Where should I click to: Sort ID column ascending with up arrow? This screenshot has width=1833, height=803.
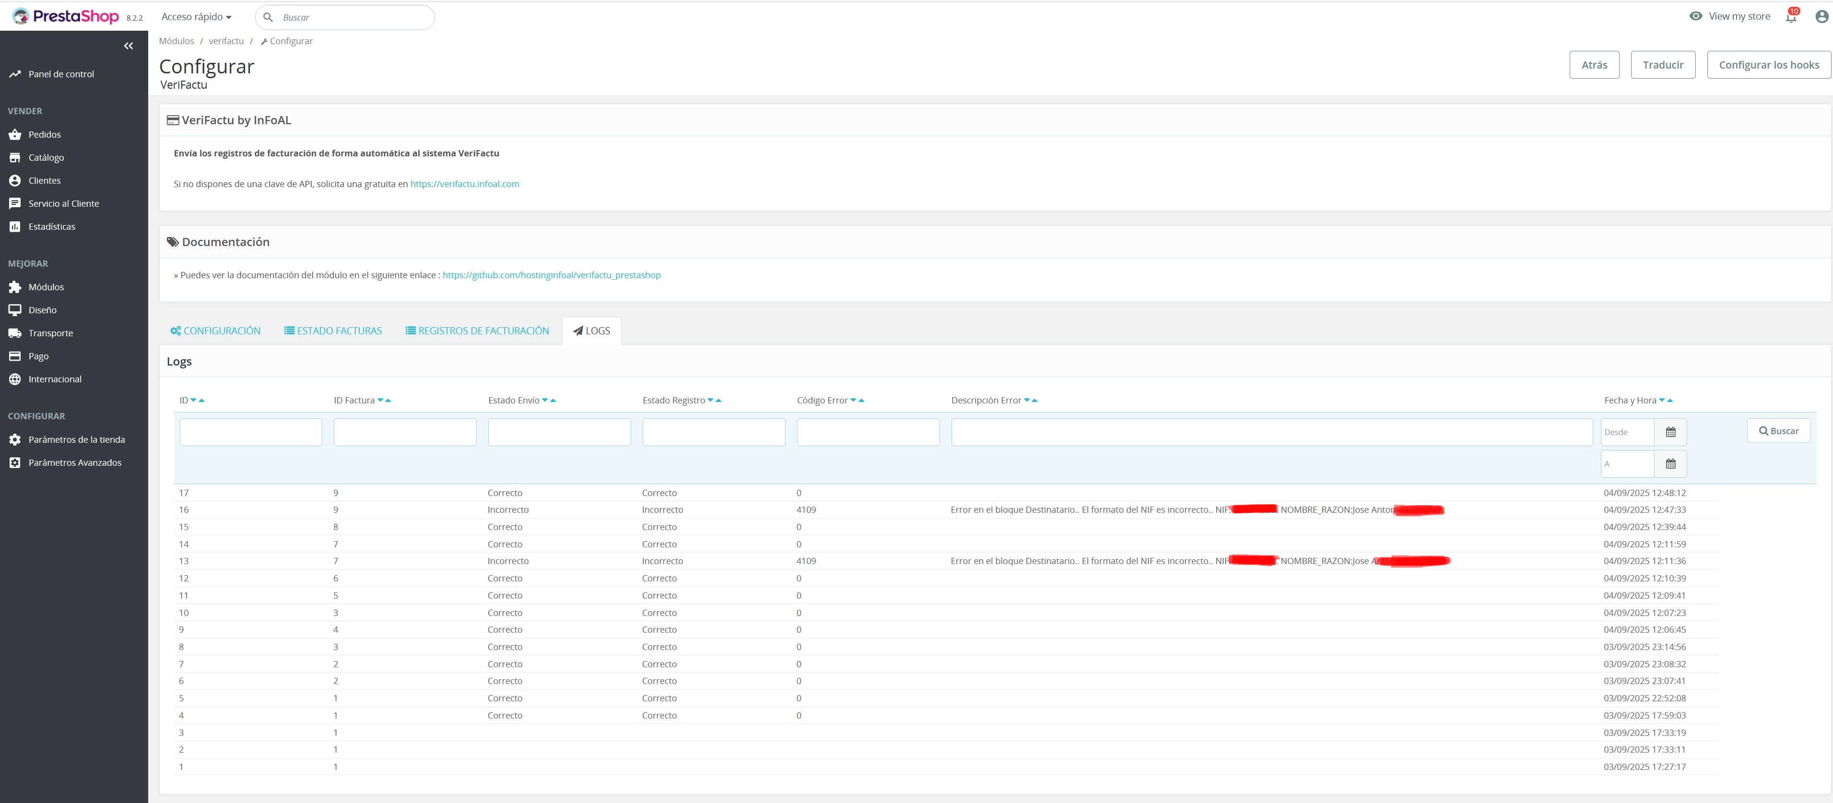pyautogui.click(x=202, y=401)
